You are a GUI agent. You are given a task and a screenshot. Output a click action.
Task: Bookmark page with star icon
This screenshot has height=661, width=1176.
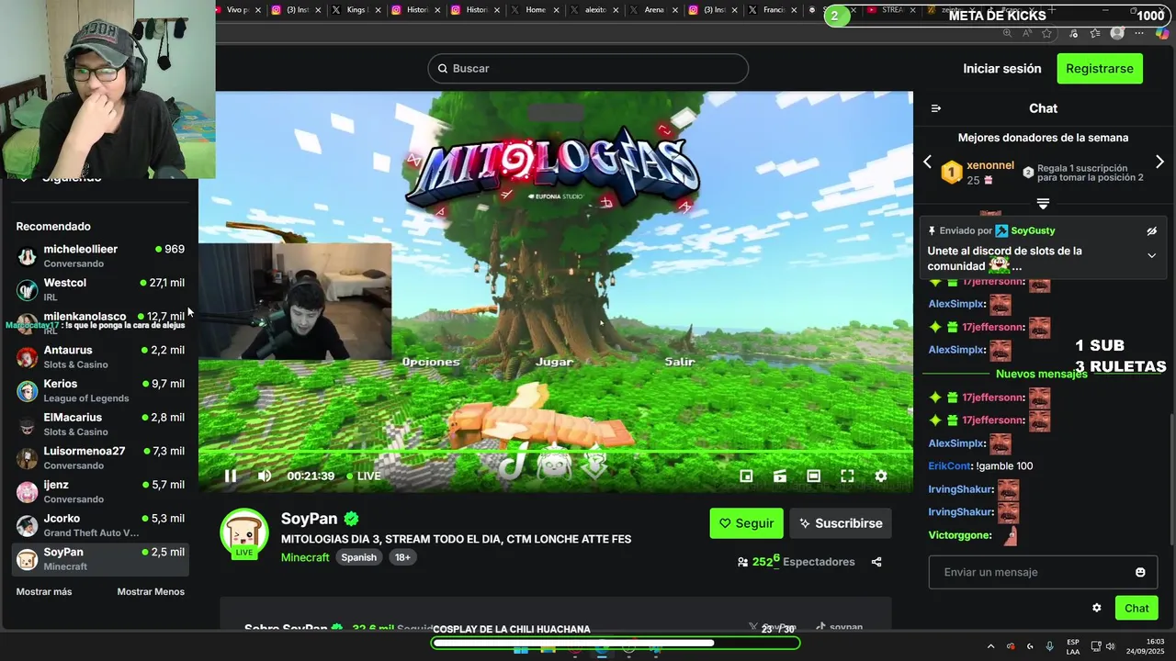pyautogui.click(x=1046, y=33)
